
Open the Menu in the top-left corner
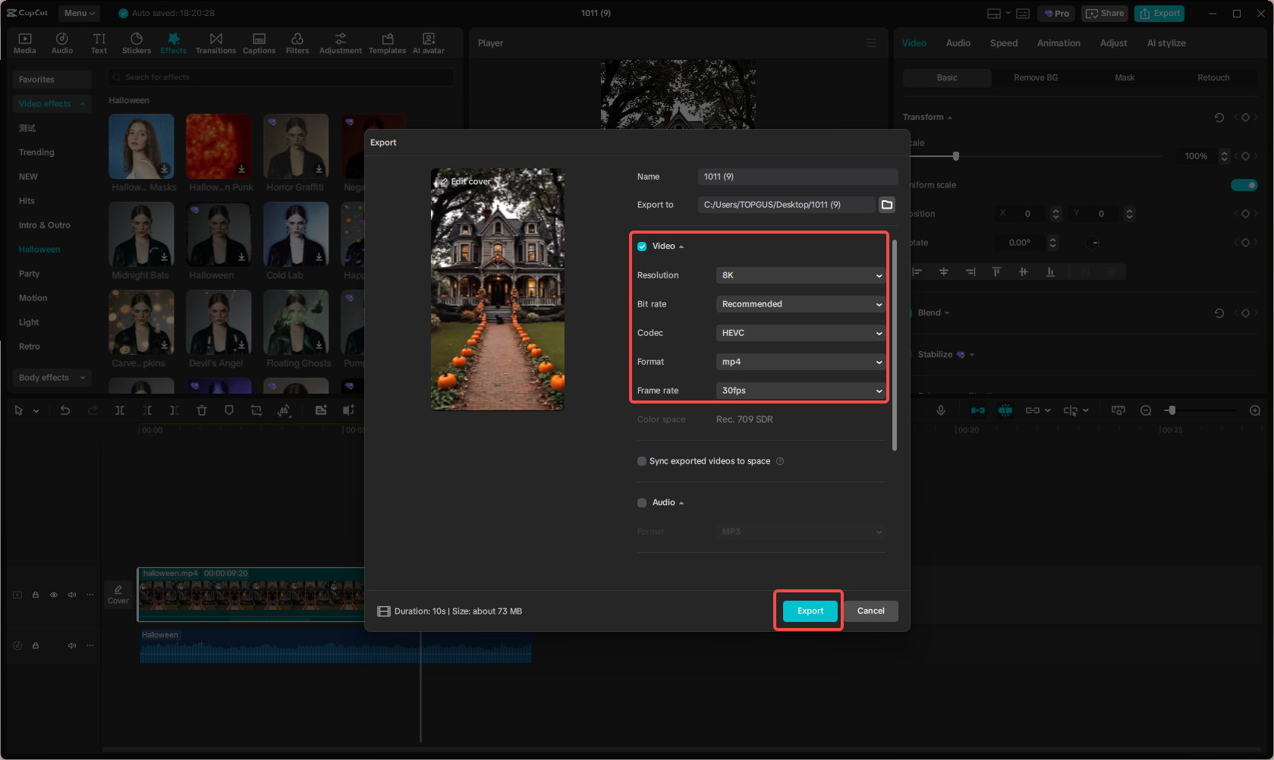pyautogui.click(x=79, y=13)
